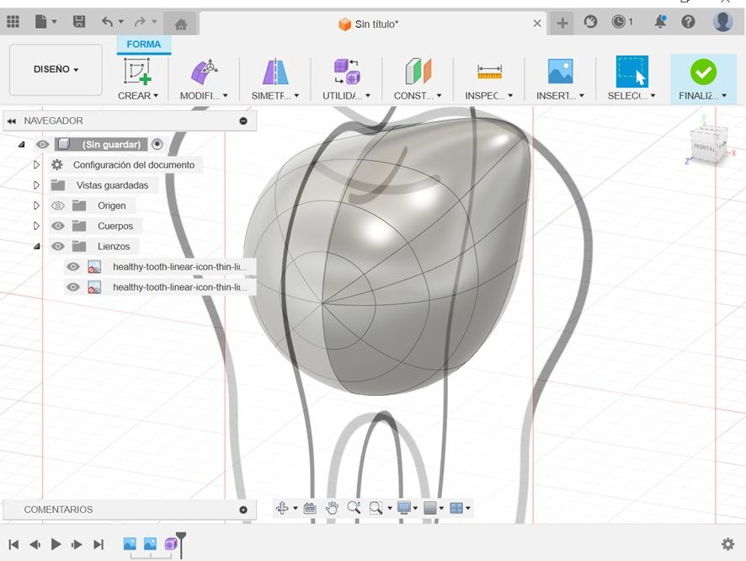Jump to timeline beginning
This screenshot has width=746, height=561.
click(x=13, y=544)
